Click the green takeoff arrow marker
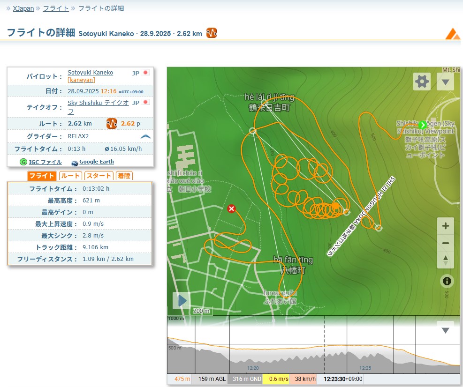 (423, 125)
